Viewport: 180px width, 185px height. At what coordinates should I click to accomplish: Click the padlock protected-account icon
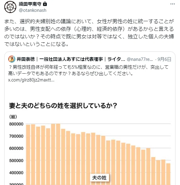tap(45, 4)
